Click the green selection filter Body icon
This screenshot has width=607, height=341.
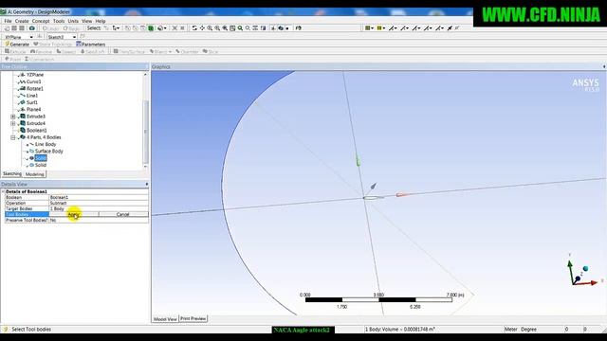(x=151, y=28)
